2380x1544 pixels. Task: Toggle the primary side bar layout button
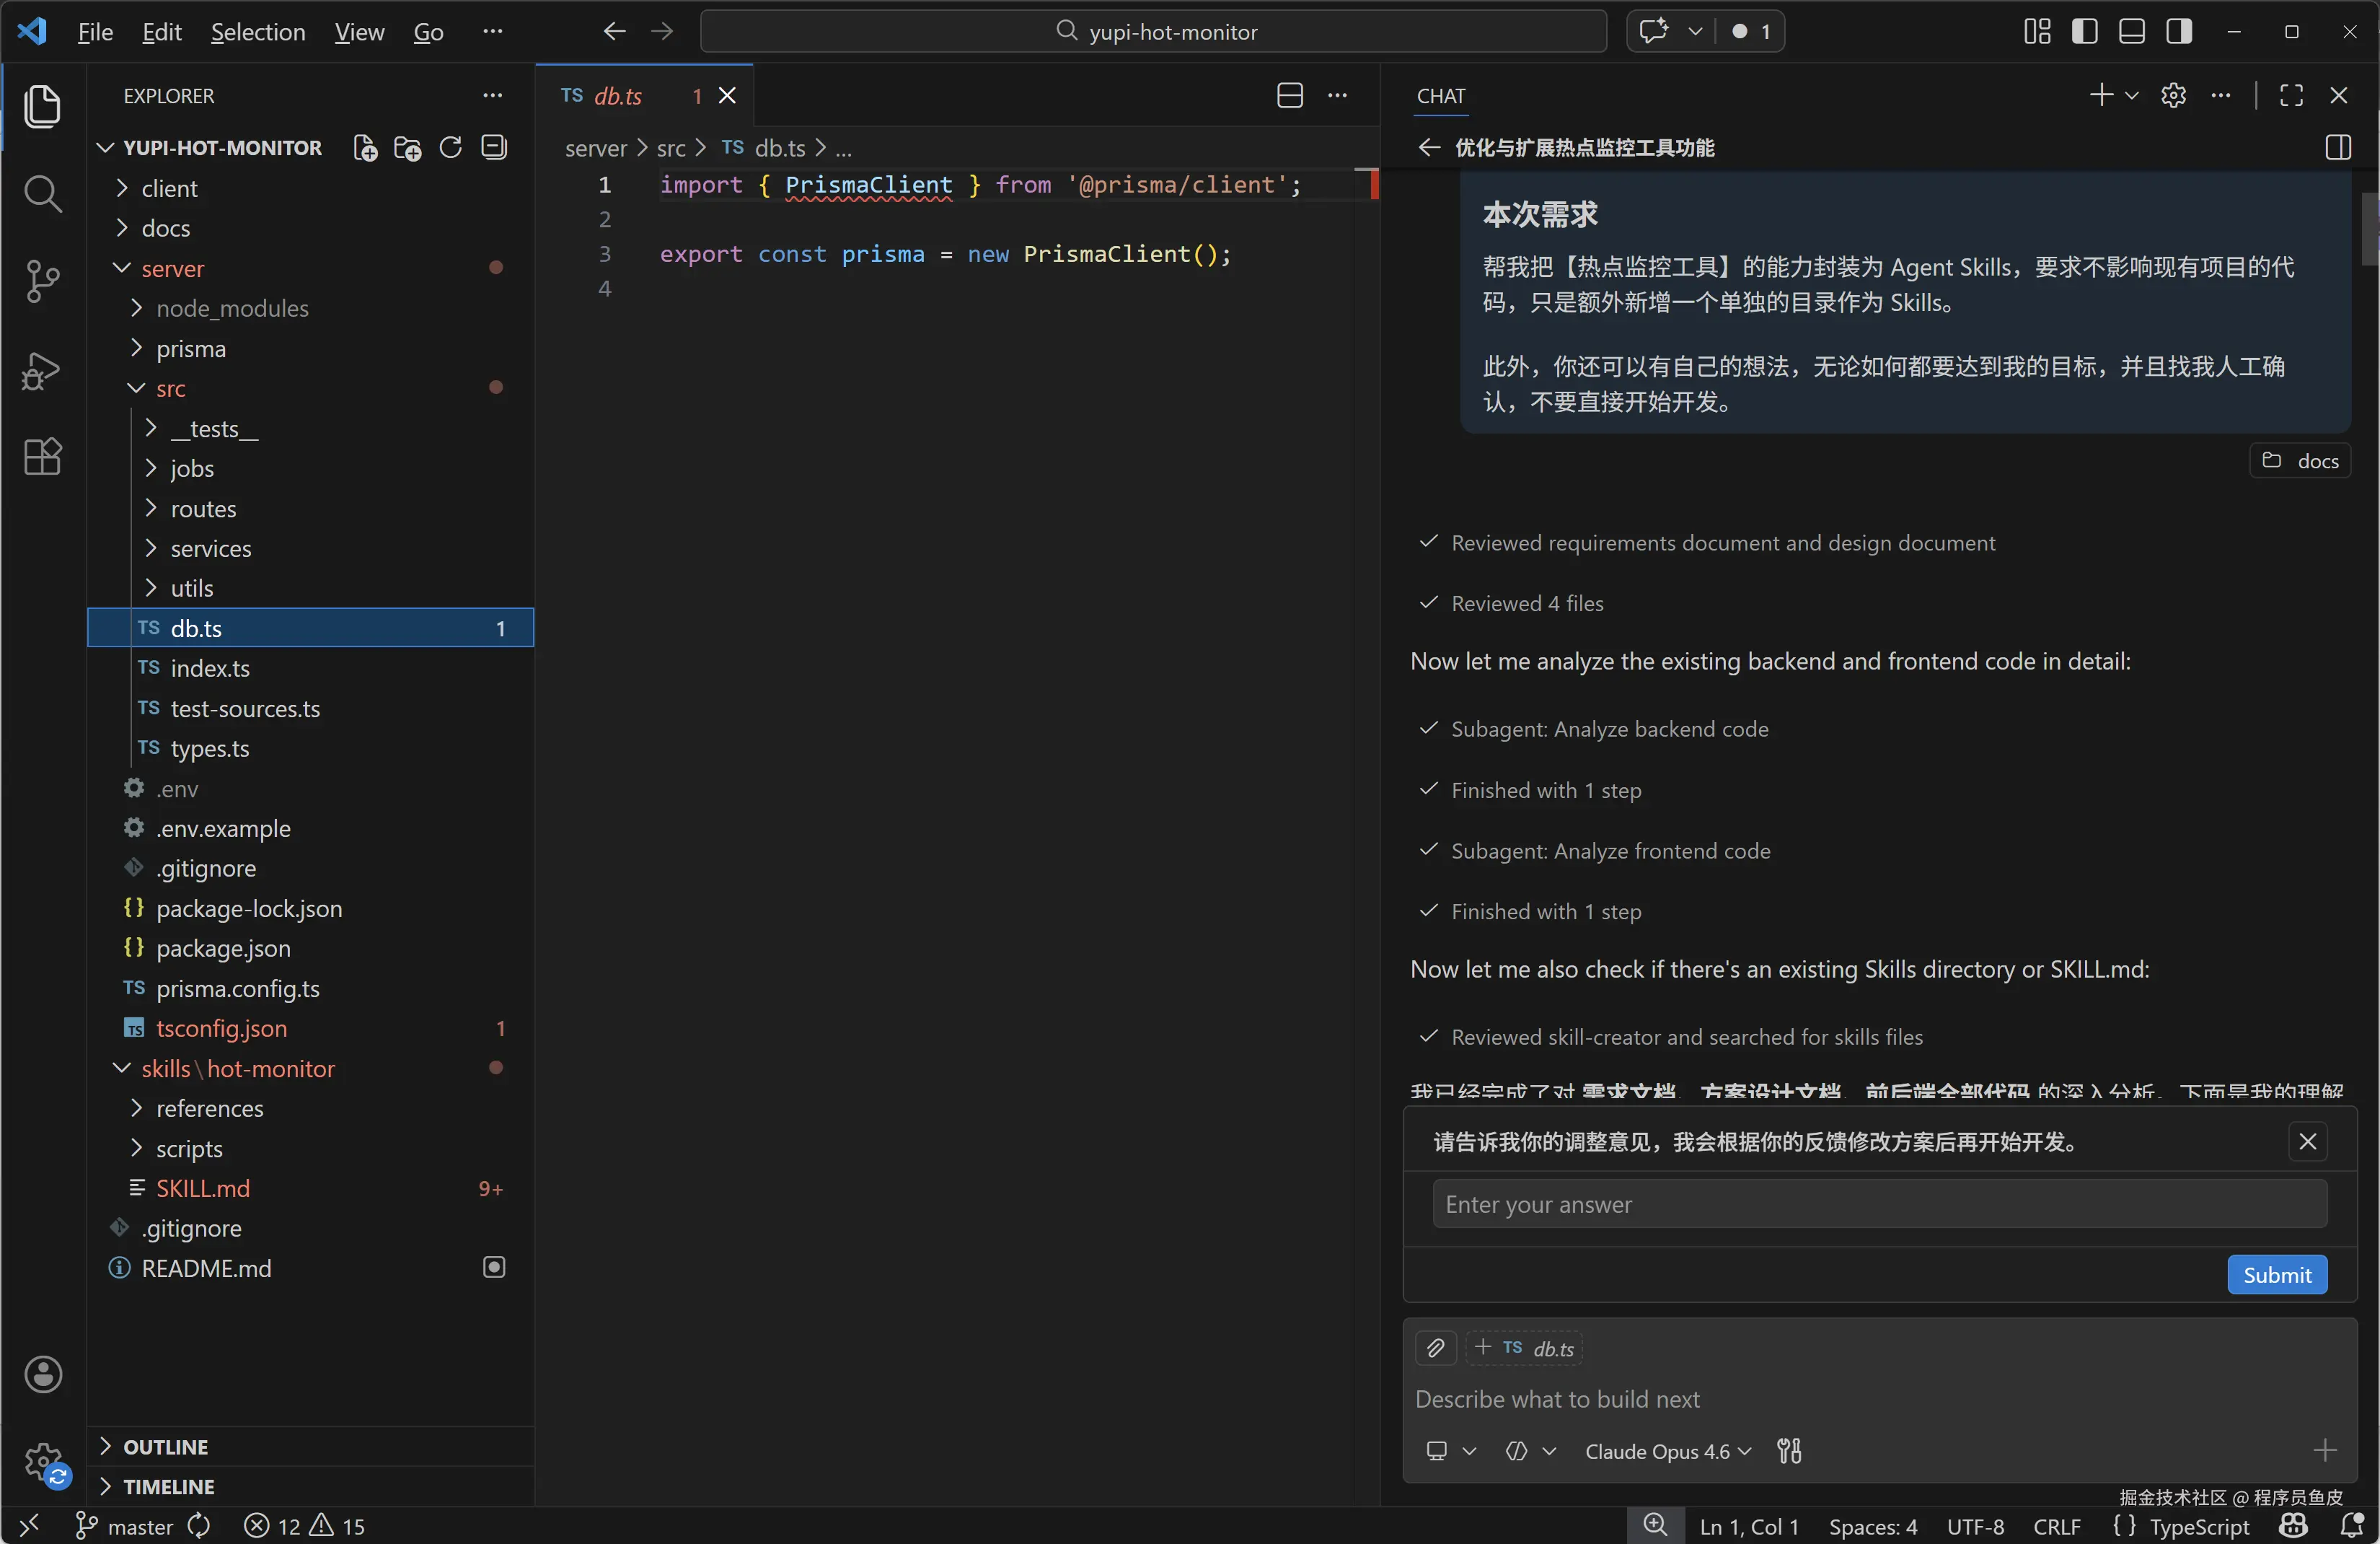[x=2085, y=32]
